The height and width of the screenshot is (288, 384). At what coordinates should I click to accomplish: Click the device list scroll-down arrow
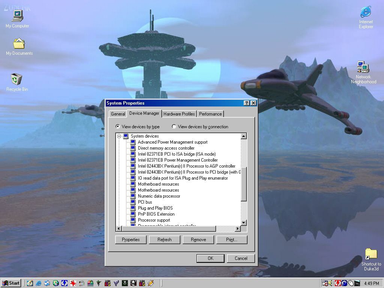pos(244,223)
